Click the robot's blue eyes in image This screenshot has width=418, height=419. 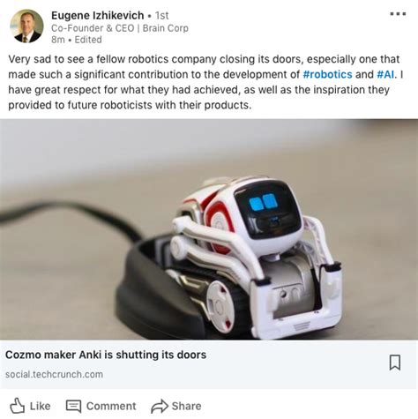pyautogui.click(x=262, y=202)
